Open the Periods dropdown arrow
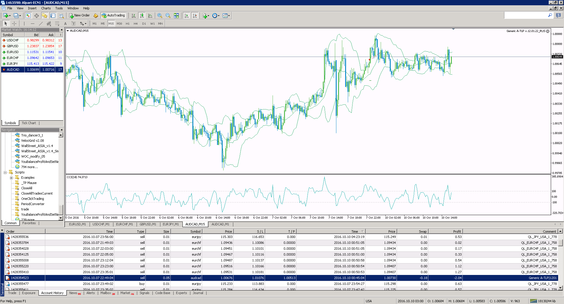 coord(219,16)
